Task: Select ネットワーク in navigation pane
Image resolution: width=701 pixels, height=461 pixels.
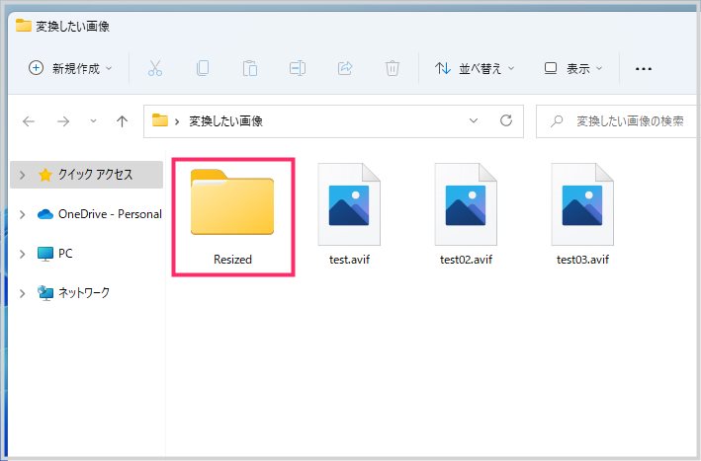Action: tap(84, 293)
